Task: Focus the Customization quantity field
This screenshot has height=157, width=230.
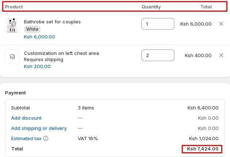Action: pyautogui.click(x=158, y=55)
